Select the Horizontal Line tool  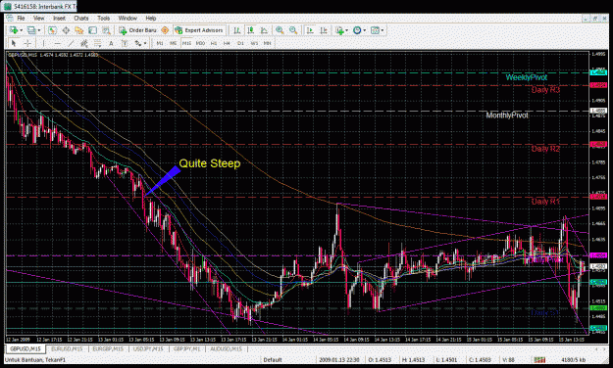click(58, 43)
